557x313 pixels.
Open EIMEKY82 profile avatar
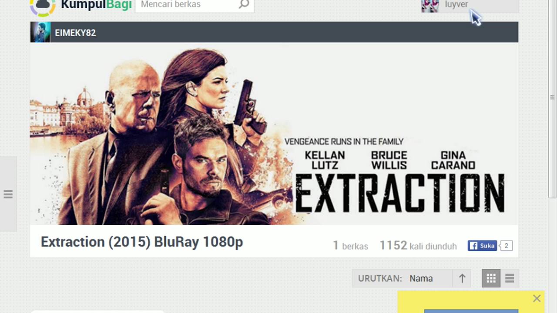(40, 32)
